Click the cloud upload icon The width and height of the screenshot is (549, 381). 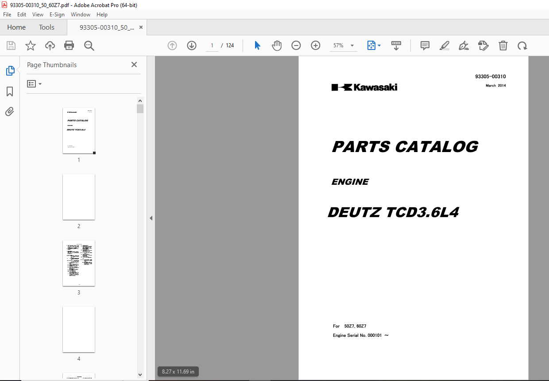coord(50,46)
